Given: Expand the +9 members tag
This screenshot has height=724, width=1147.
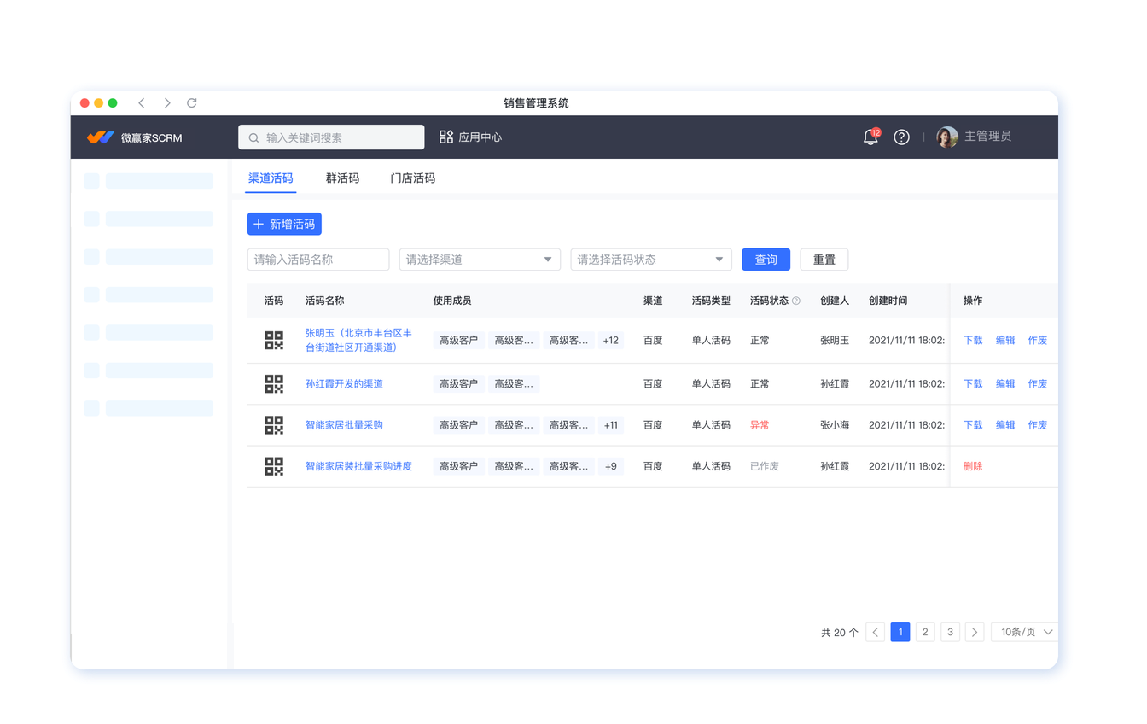Looking at the screenshot, I should pyautogui.click(x=611, y=466).
